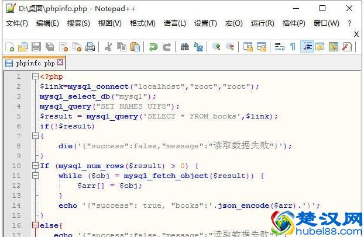Paste from clipboard icon
Viewport: 364px width, 237px height.
135,47
